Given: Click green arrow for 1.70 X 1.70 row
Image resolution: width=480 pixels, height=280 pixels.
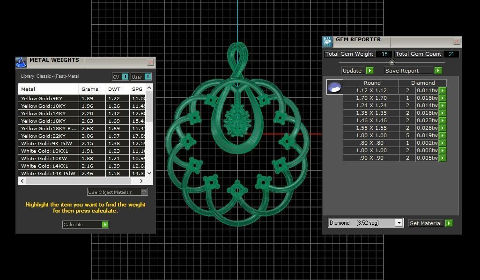Looking at the screenshot, I should tap(443, 98).
